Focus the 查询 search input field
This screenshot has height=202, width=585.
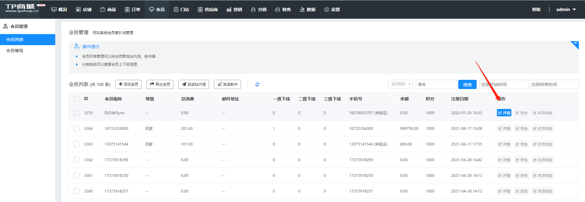[x=436, y=84]
